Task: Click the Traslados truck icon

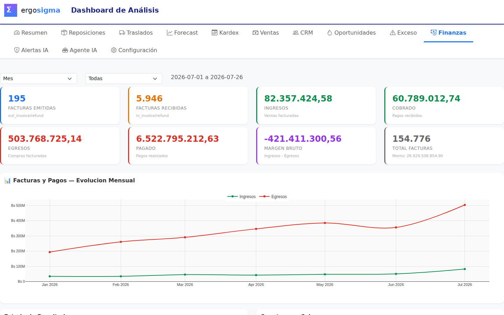Action: pos(122,33)
